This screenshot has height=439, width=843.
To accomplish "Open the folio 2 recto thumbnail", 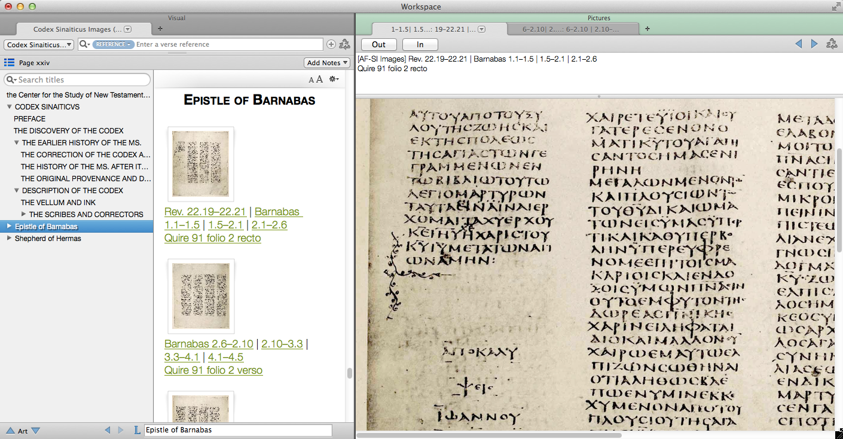I will [201, 164].
